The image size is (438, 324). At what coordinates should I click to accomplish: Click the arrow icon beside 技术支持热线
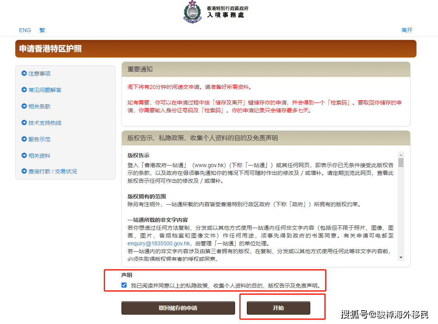(x=24, y=122)
